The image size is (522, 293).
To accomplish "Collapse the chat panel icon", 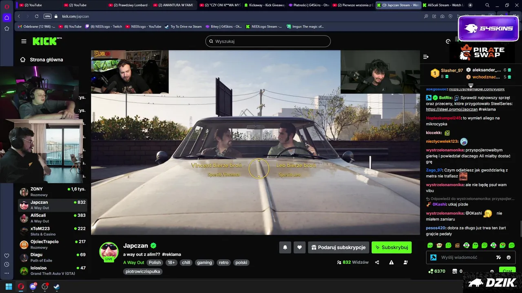I will [426, 57].
